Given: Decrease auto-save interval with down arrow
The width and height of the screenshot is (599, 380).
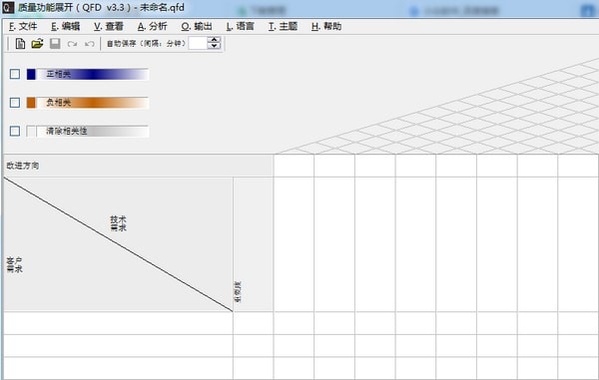Looking at the screenshot, I should [214, 46].
